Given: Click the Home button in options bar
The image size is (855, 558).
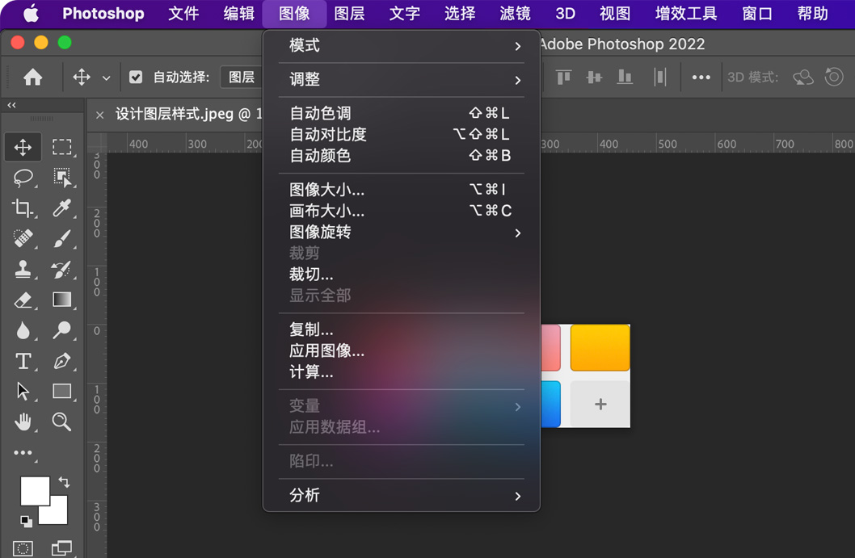Looking at the screenshot, I should (x=31, y=77).
